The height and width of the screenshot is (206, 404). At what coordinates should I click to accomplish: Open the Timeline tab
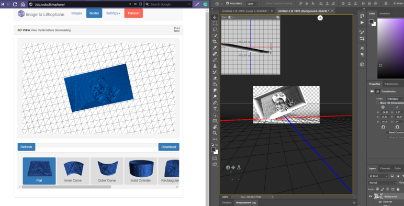(x=227, y=203)
